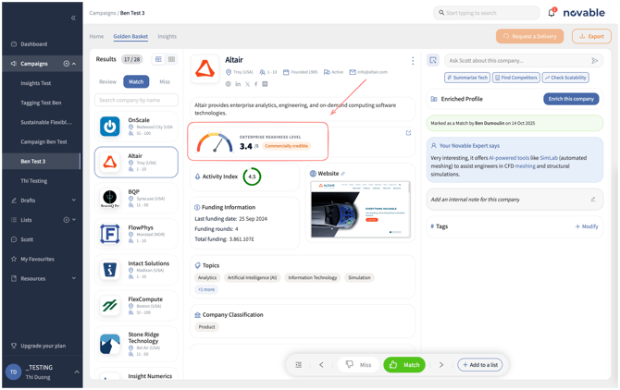
Task: Open Altair's X (Twitter) icon
Action: click(x=247, y=84)
